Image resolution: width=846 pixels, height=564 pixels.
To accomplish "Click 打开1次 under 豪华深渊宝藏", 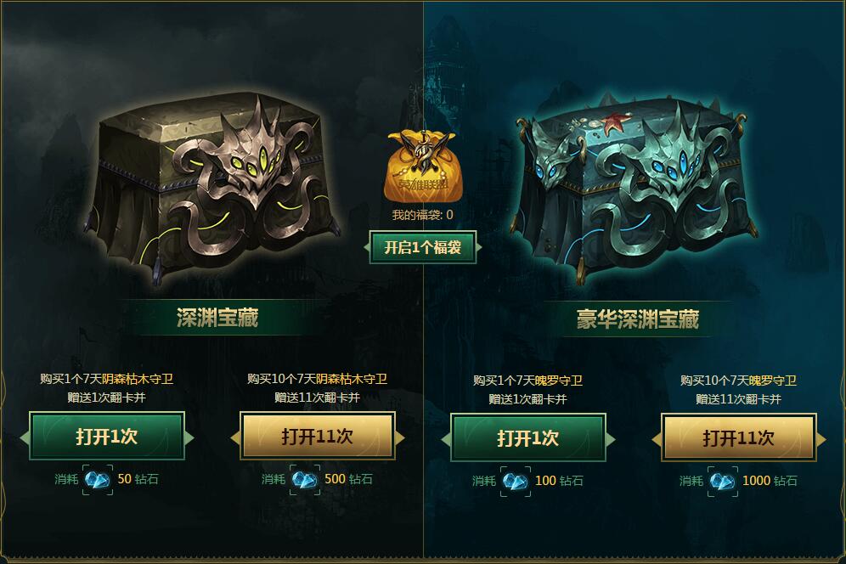I will point(527,438).
